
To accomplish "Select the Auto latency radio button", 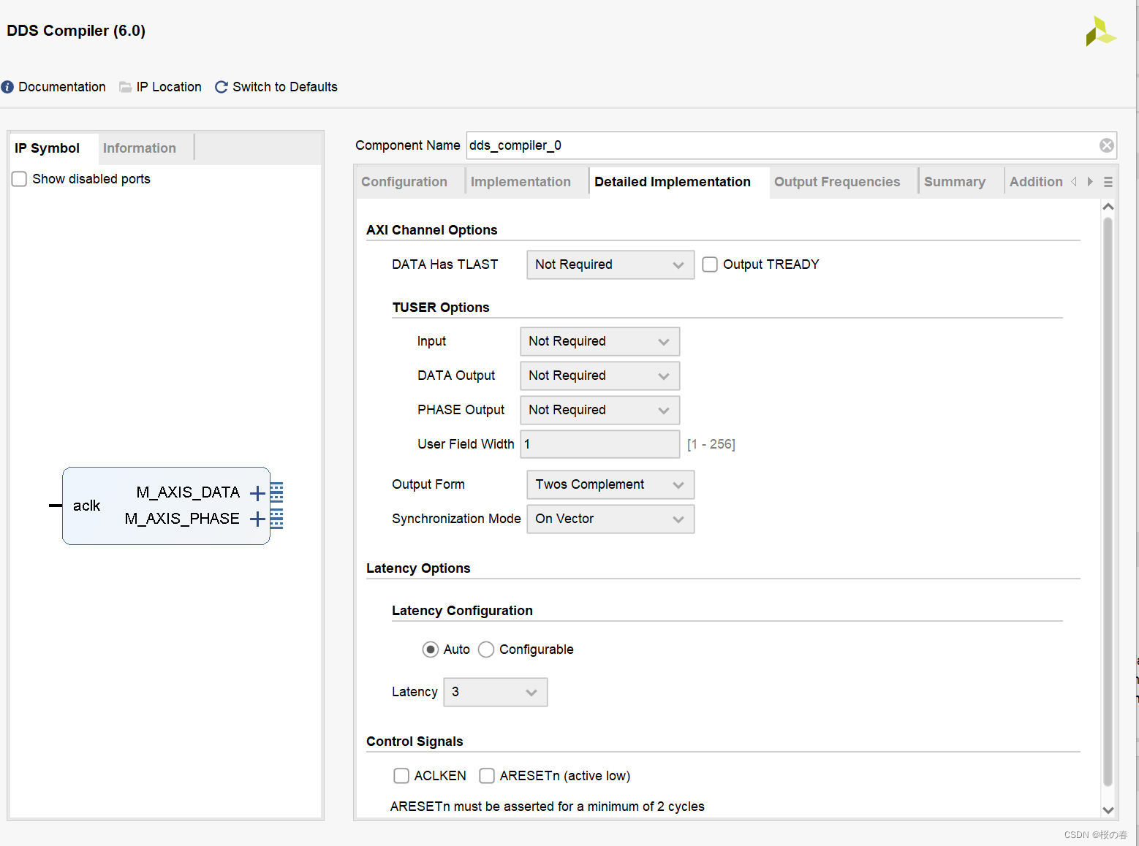I will [x=431, y=649].
